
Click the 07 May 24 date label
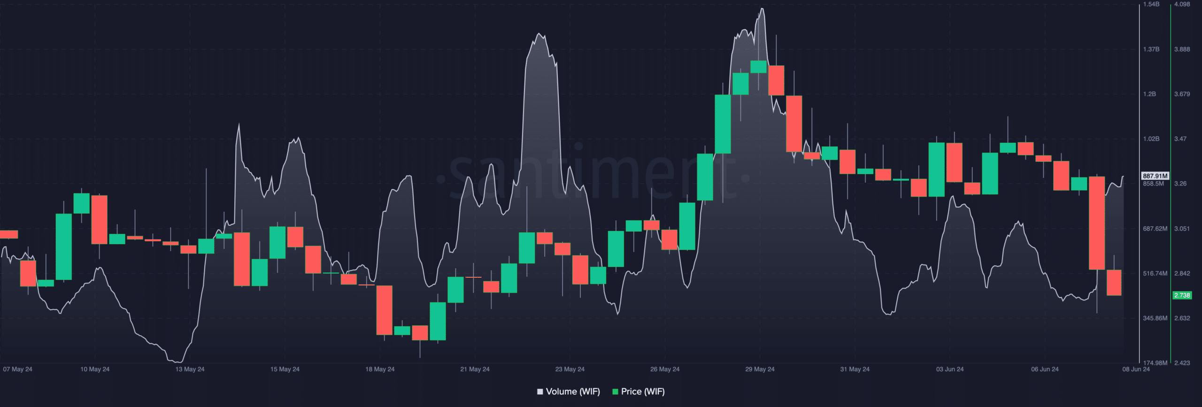click(17, 369)
